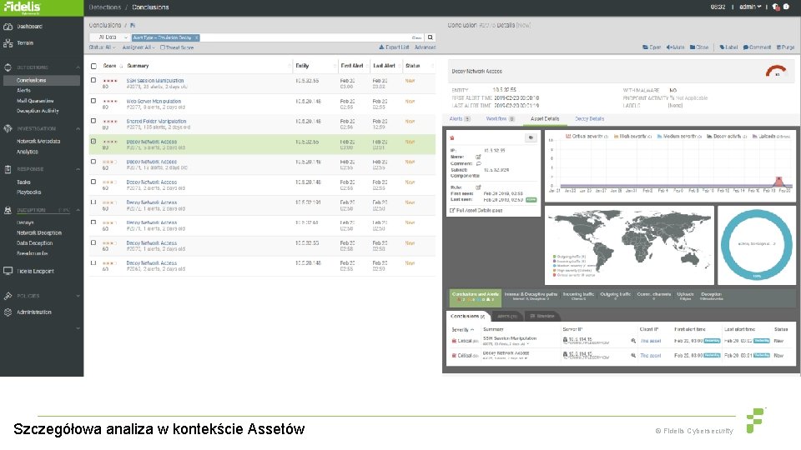Click the tag button in asset card
Image resolution: width=801 pixels, height=450 pixels.
(x=531, y=137)
